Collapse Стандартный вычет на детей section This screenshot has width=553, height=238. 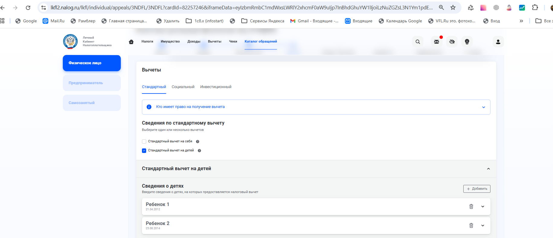point(488,169)
